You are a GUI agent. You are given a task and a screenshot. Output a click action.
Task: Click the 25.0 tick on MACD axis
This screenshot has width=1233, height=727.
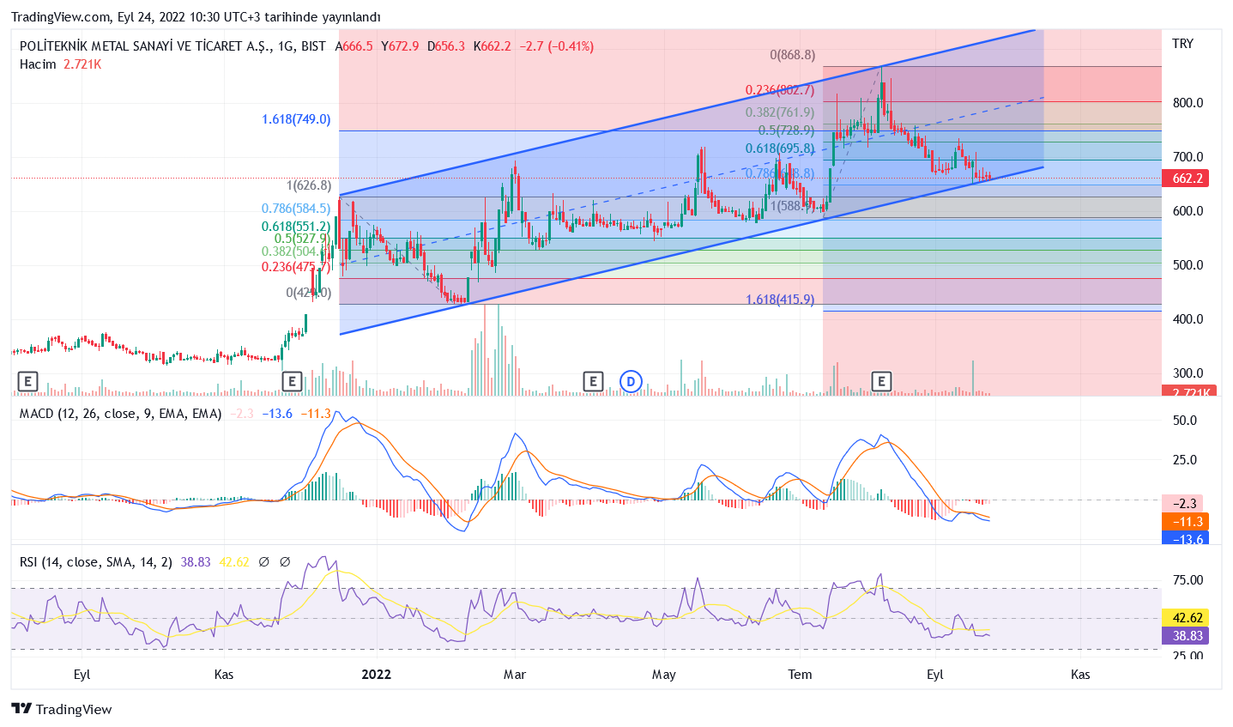point(1185,460)
